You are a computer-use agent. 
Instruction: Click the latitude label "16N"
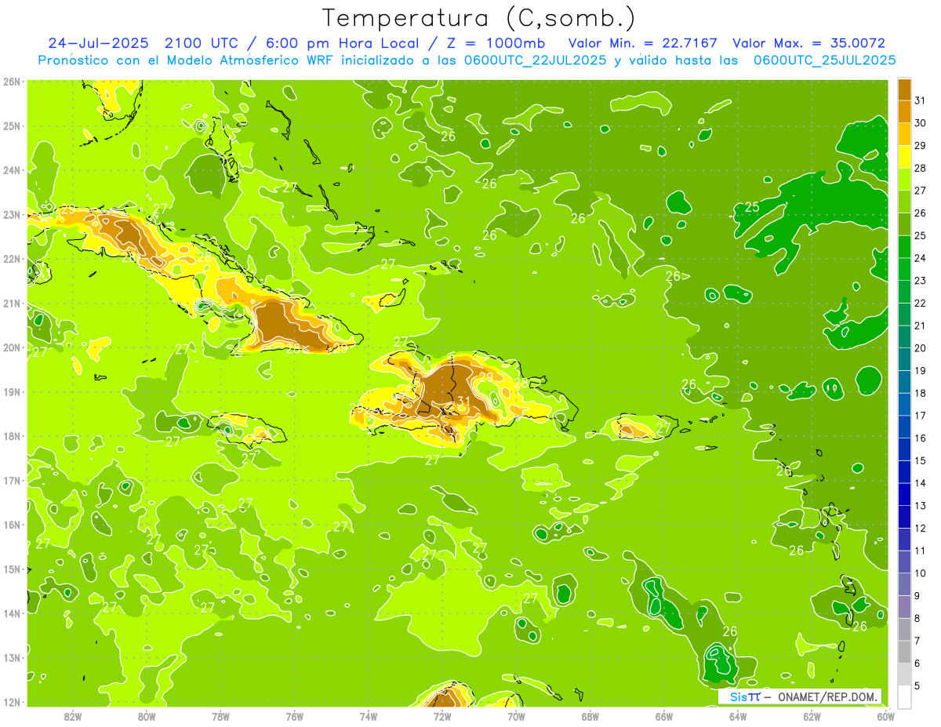tap(12, 525)
